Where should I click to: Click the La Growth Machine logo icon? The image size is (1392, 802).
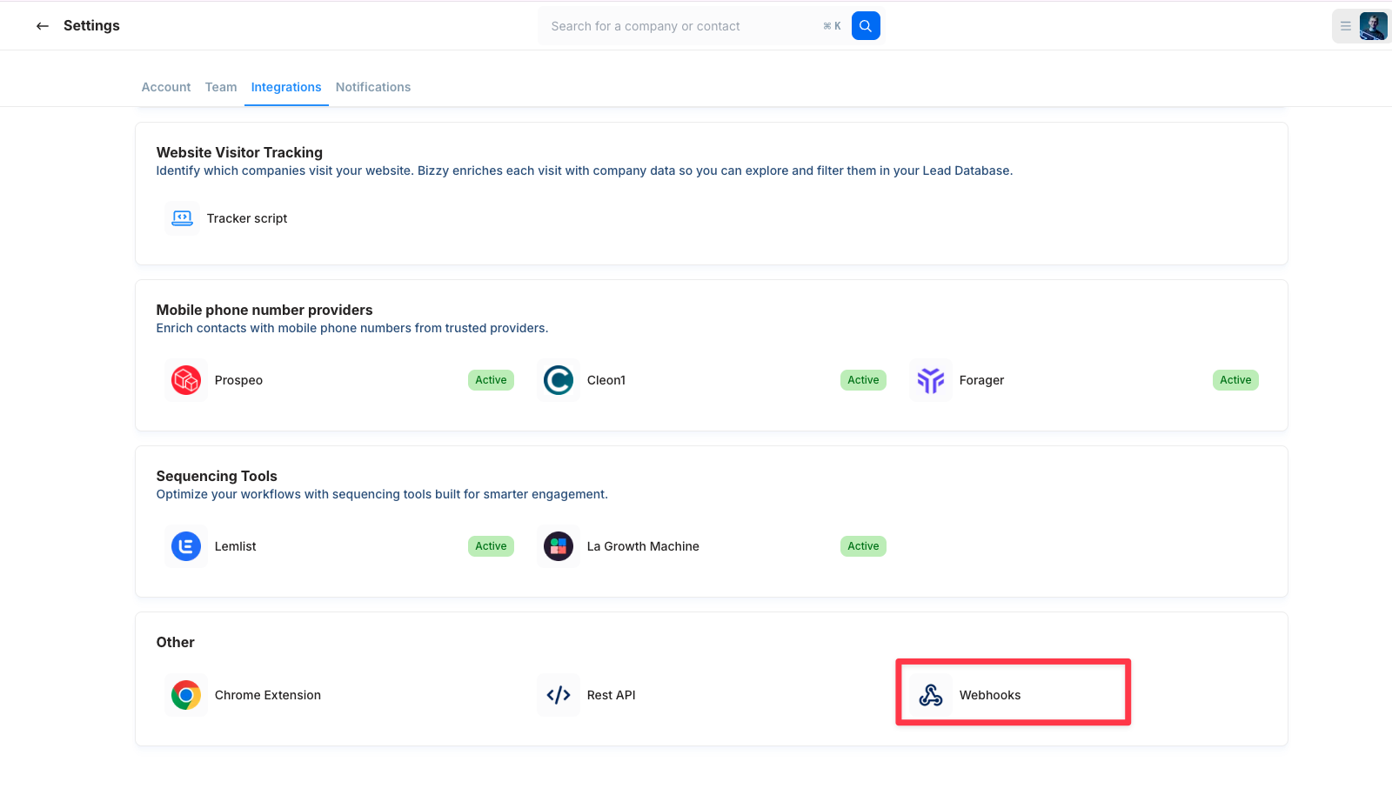559,546
